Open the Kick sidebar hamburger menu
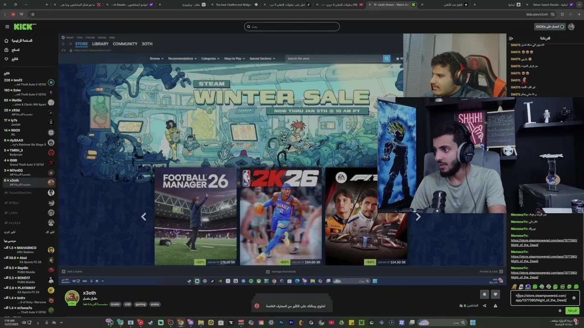 (7, 27)
